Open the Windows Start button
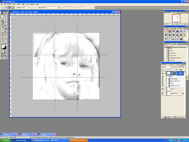The image size is (189, 142). 6,140
